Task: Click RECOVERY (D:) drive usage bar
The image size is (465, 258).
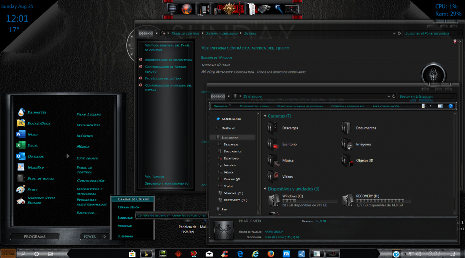Action: (x=384, y=200)
